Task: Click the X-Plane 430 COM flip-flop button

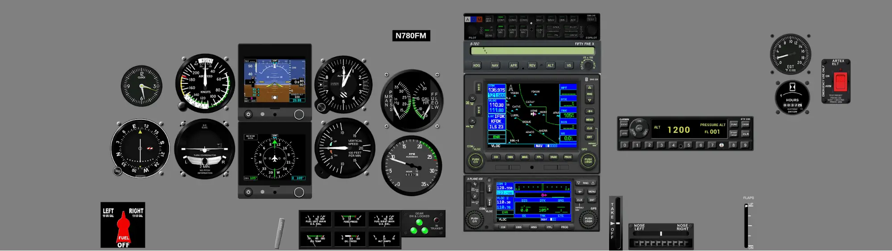Action: (x=490, y=188)
